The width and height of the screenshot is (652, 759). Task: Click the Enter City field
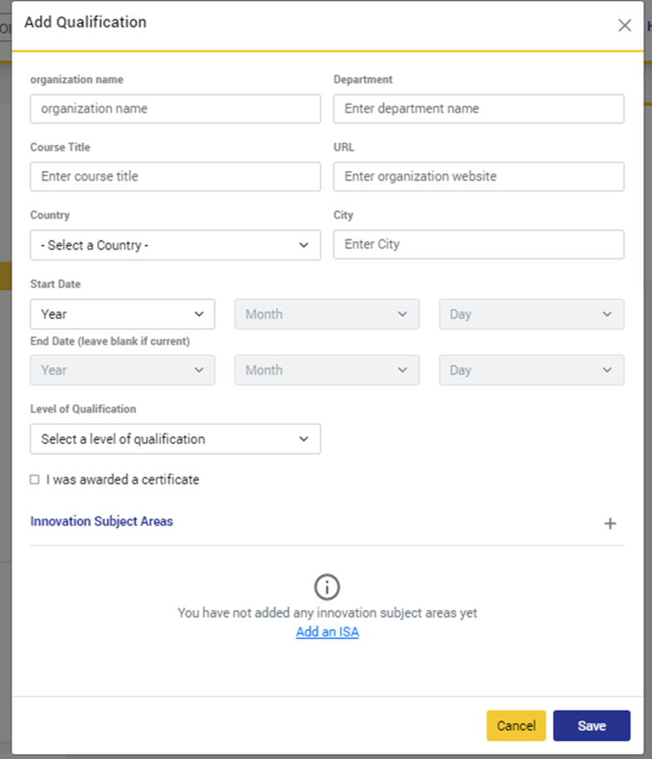(479, 244)
